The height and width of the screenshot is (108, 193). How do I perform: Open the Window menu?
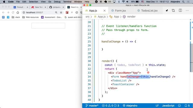tap(78, 2)
